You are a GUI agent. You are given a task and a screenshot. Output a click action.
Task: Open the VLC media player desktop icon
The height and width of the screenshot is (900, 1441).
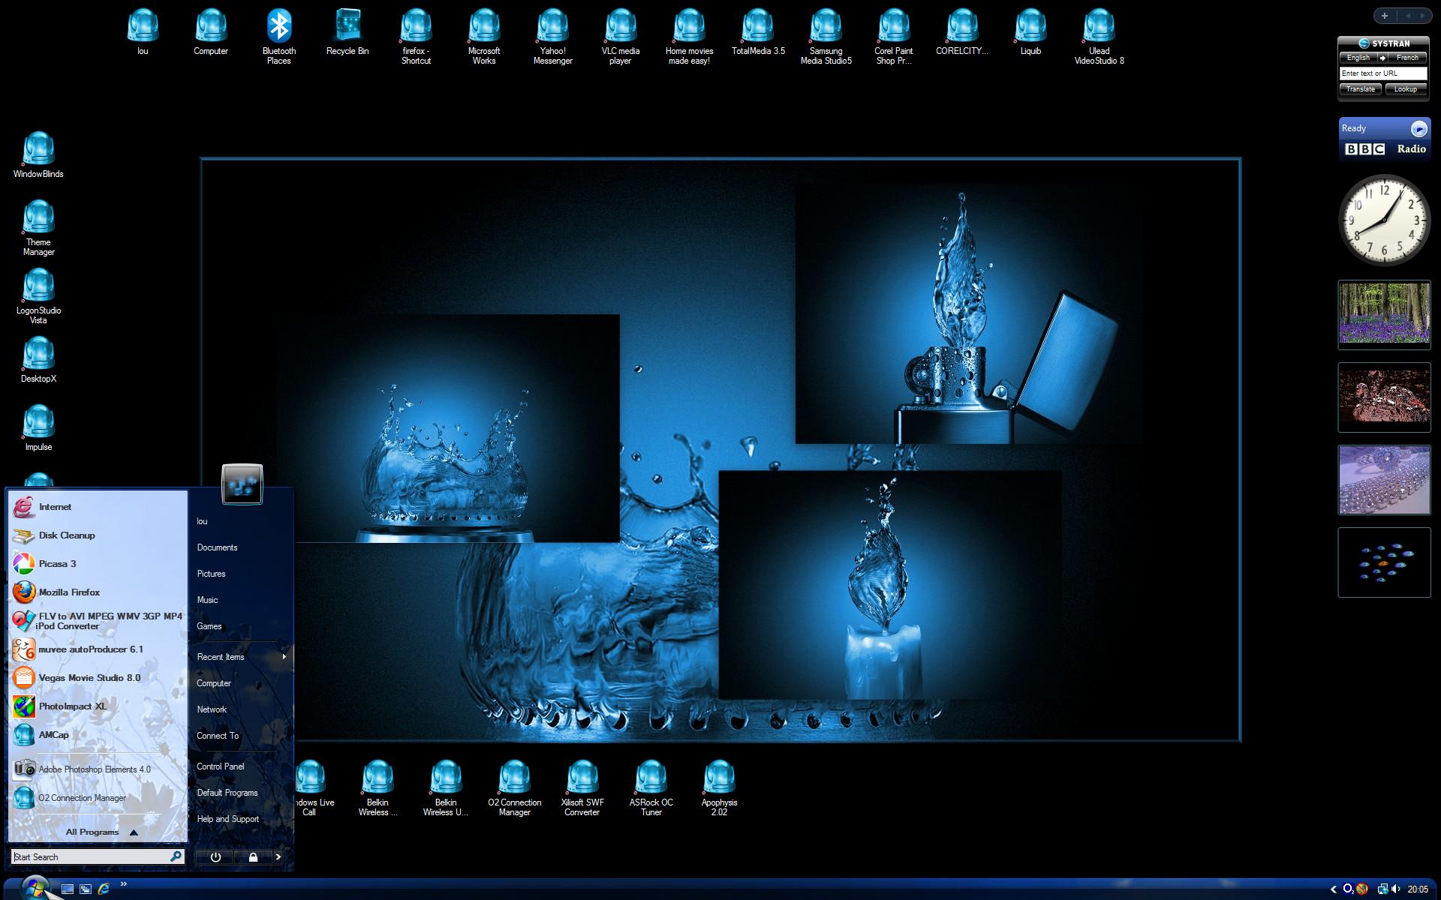[x=621, y=36]
